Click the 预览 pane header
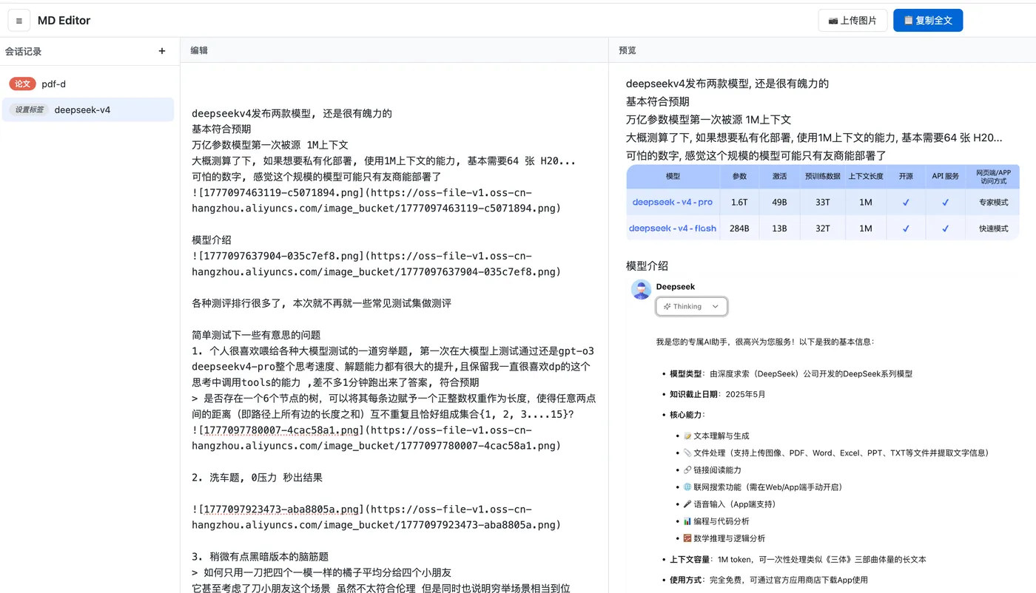Viewport: 1036px width, 593px height. pos(628,50)
